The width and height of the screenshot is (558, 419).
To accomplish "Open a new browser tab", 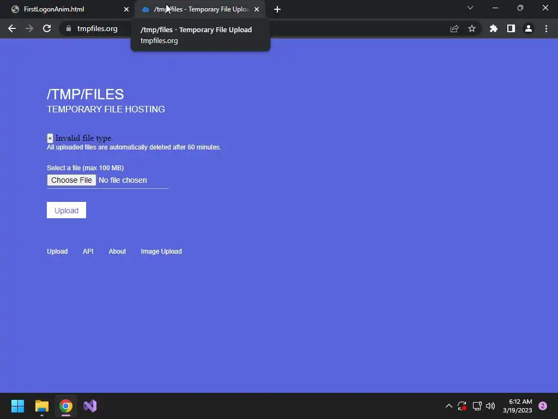I will coord(277,9).
